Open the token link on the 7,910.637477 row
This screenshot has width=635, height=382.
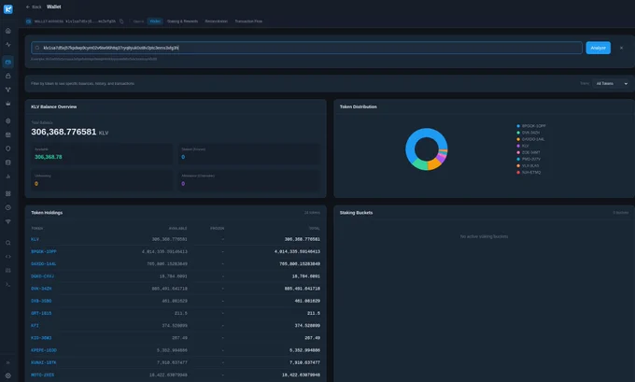(x=43, y=362)
